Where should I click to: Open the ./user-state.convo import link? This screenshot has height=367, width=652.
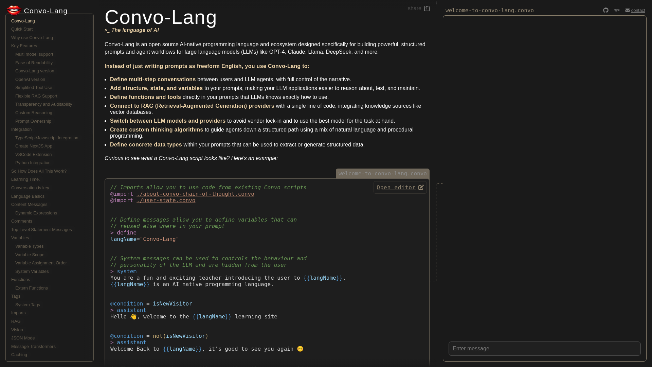[166, 200]
